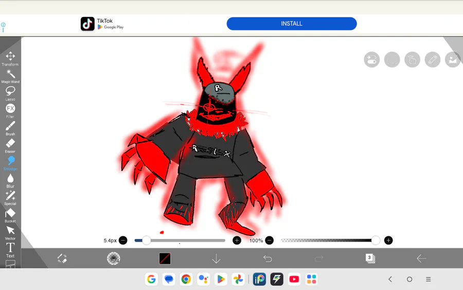
Task: Launch Chrome from the taskbar
Action: [186, 279]
